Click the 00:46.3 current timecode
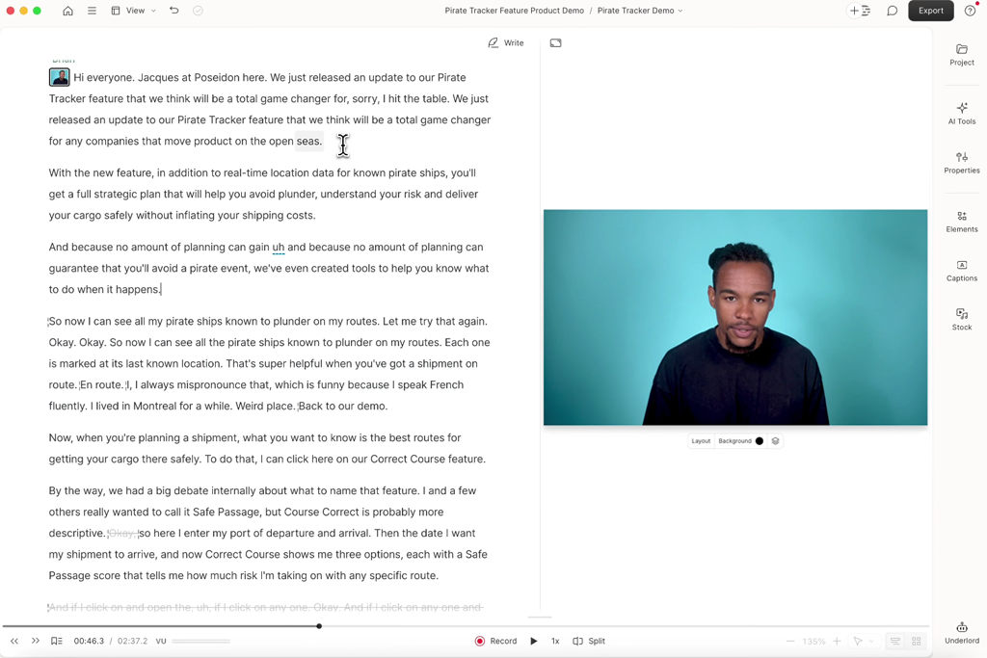 coord(89,641)
